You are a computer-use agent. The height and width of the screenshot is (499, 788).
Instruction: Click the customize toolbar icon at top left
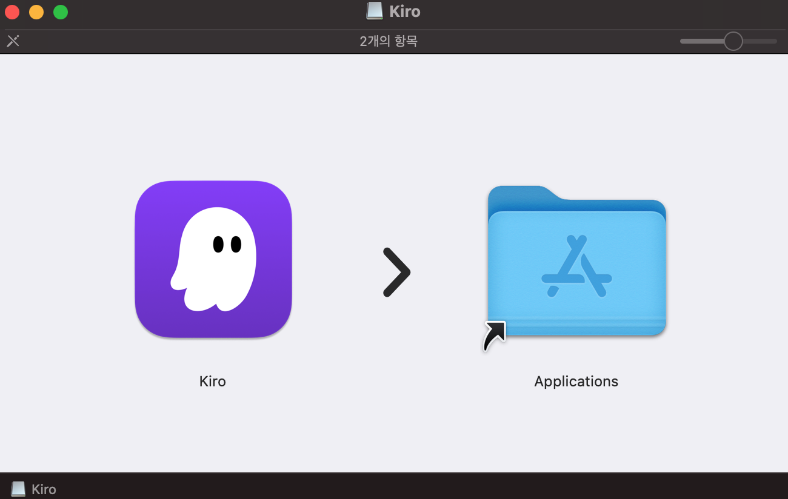tap(13, 41)
